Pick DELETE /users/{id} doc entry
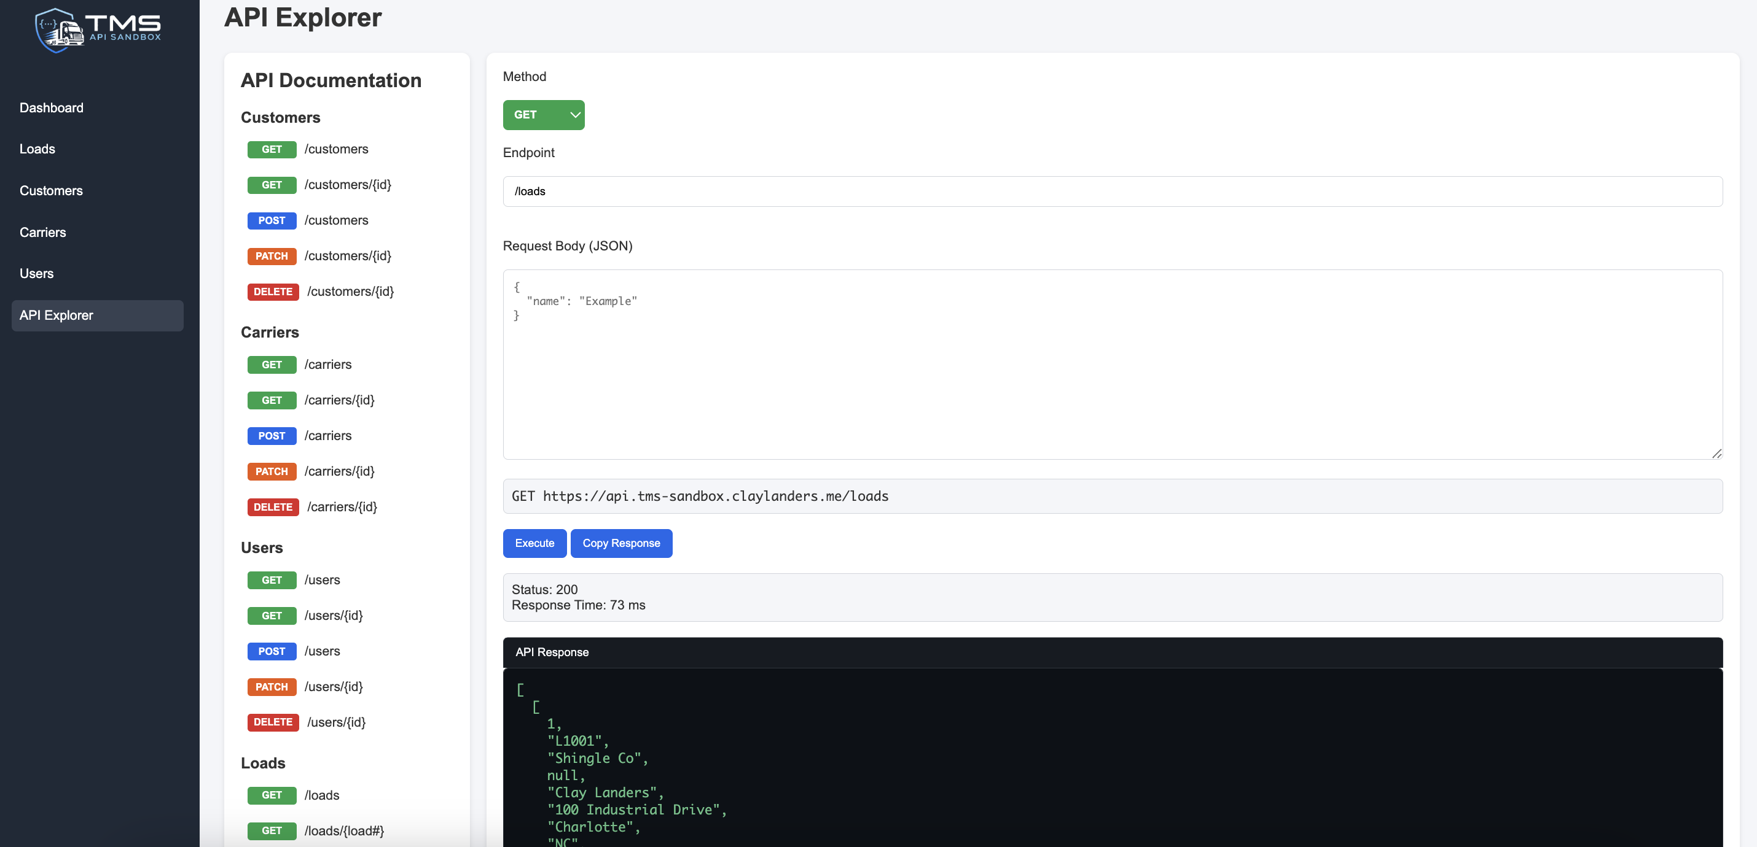The height and width of the screenshot is (847, 1757). click(307, 722)
